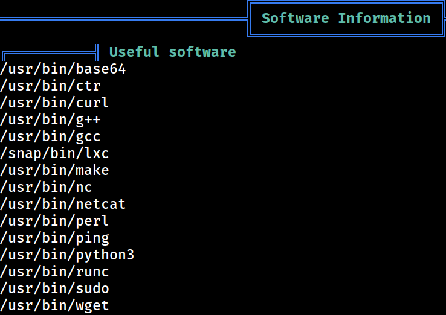446x315 pixels.
Task: Click the /usr/bin/gcc entry
Action: [50, 136]
